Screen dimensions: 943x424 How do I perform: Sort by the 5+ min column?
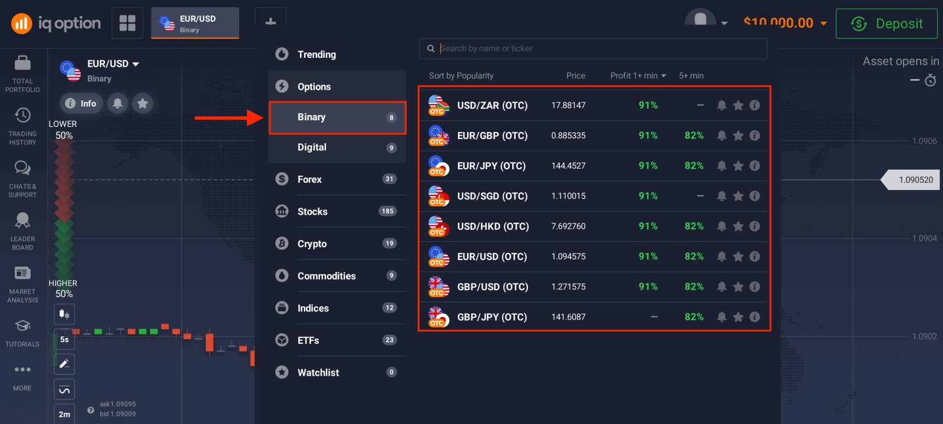click(691, 75)
